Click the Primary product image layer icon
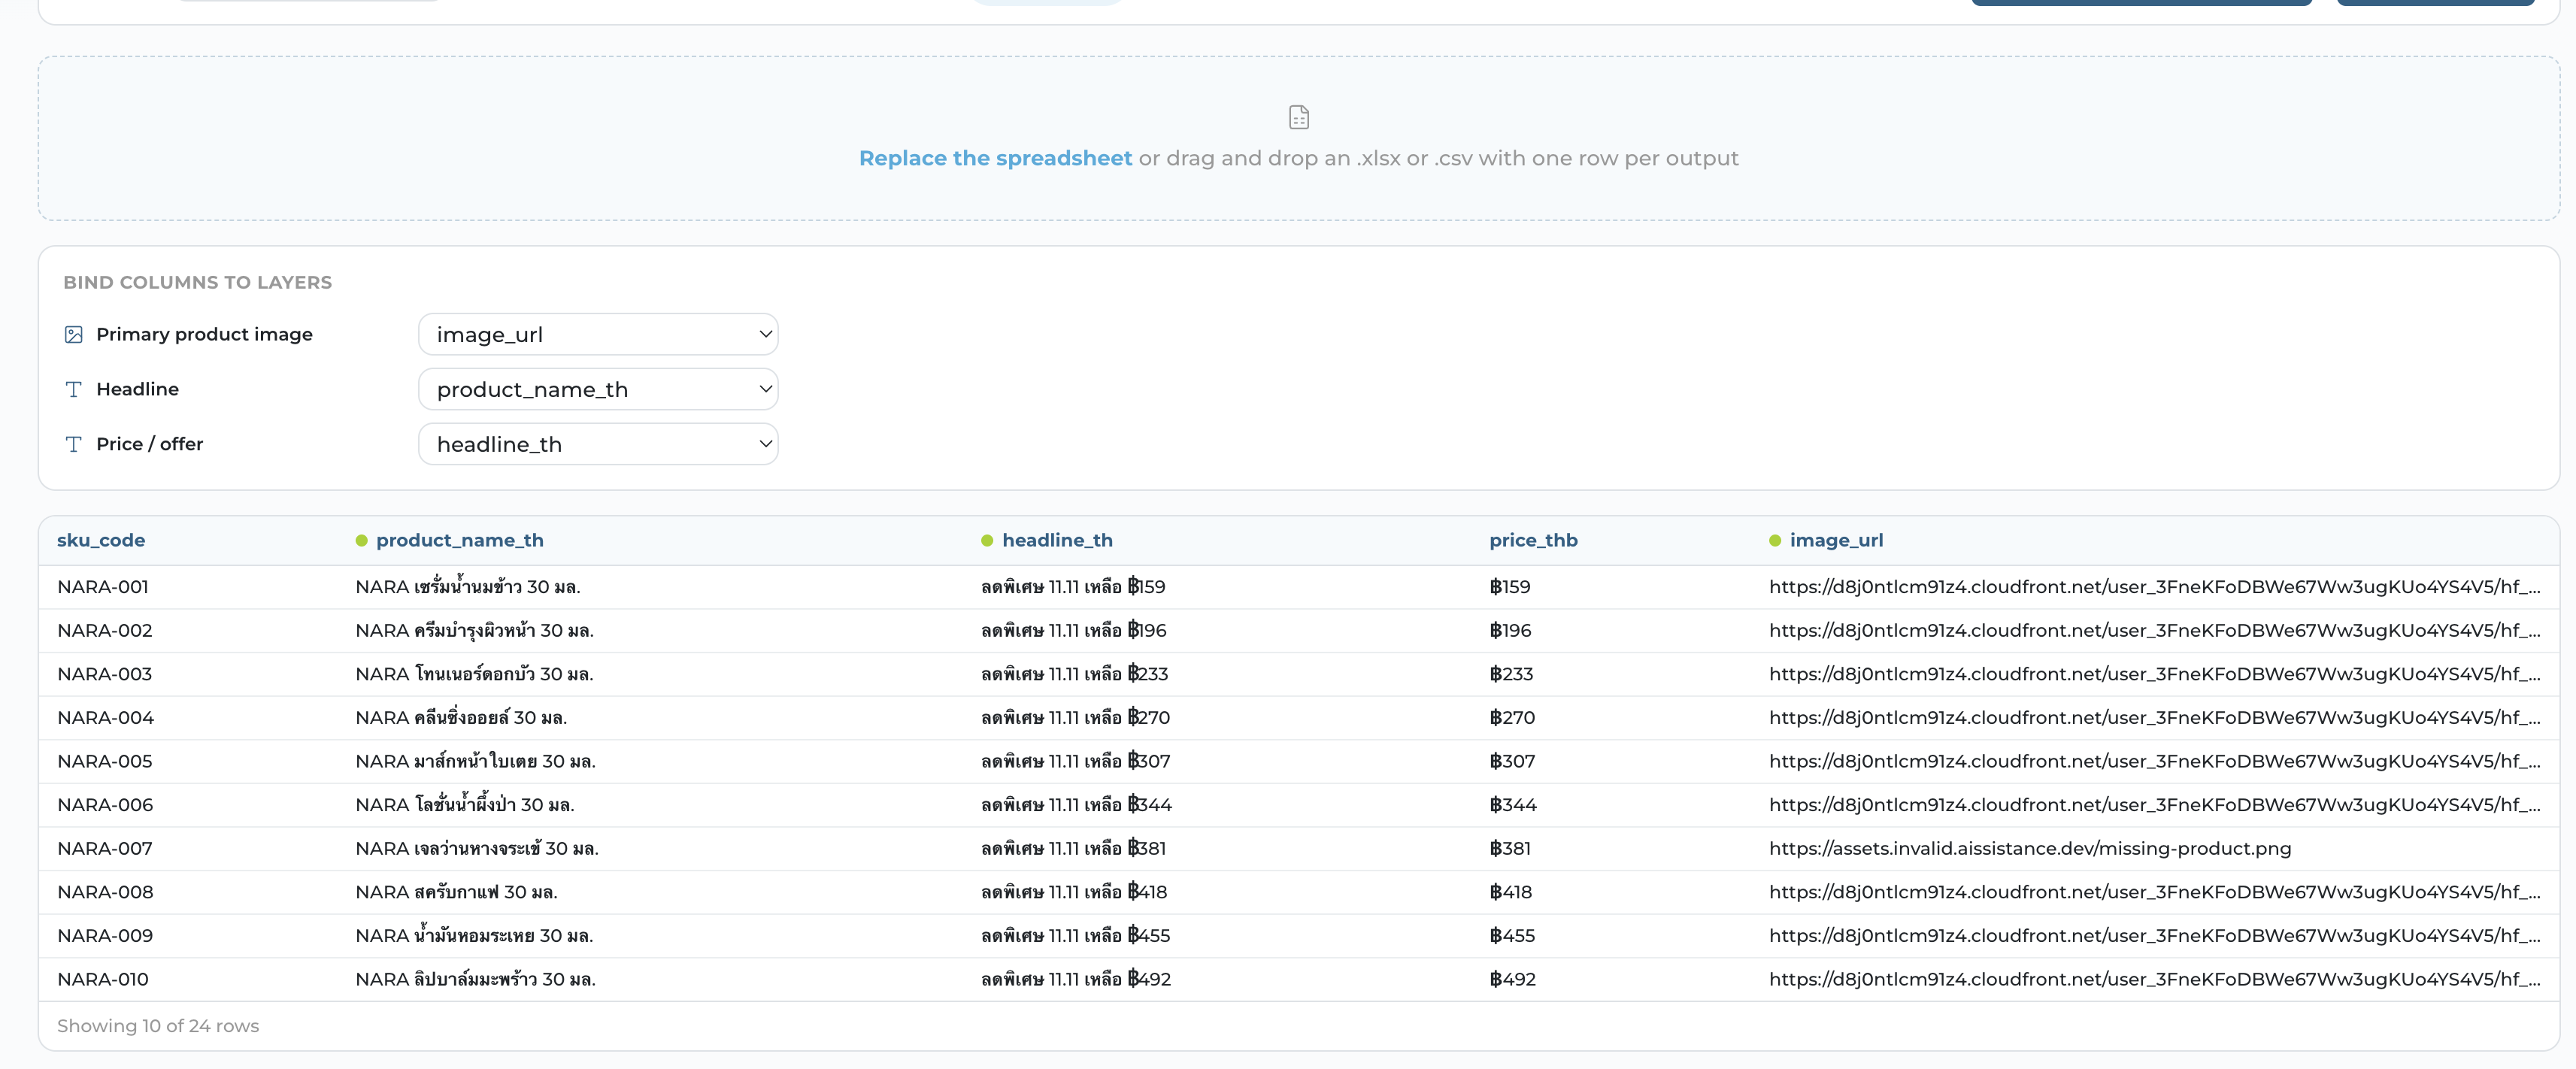 [73, 335]
